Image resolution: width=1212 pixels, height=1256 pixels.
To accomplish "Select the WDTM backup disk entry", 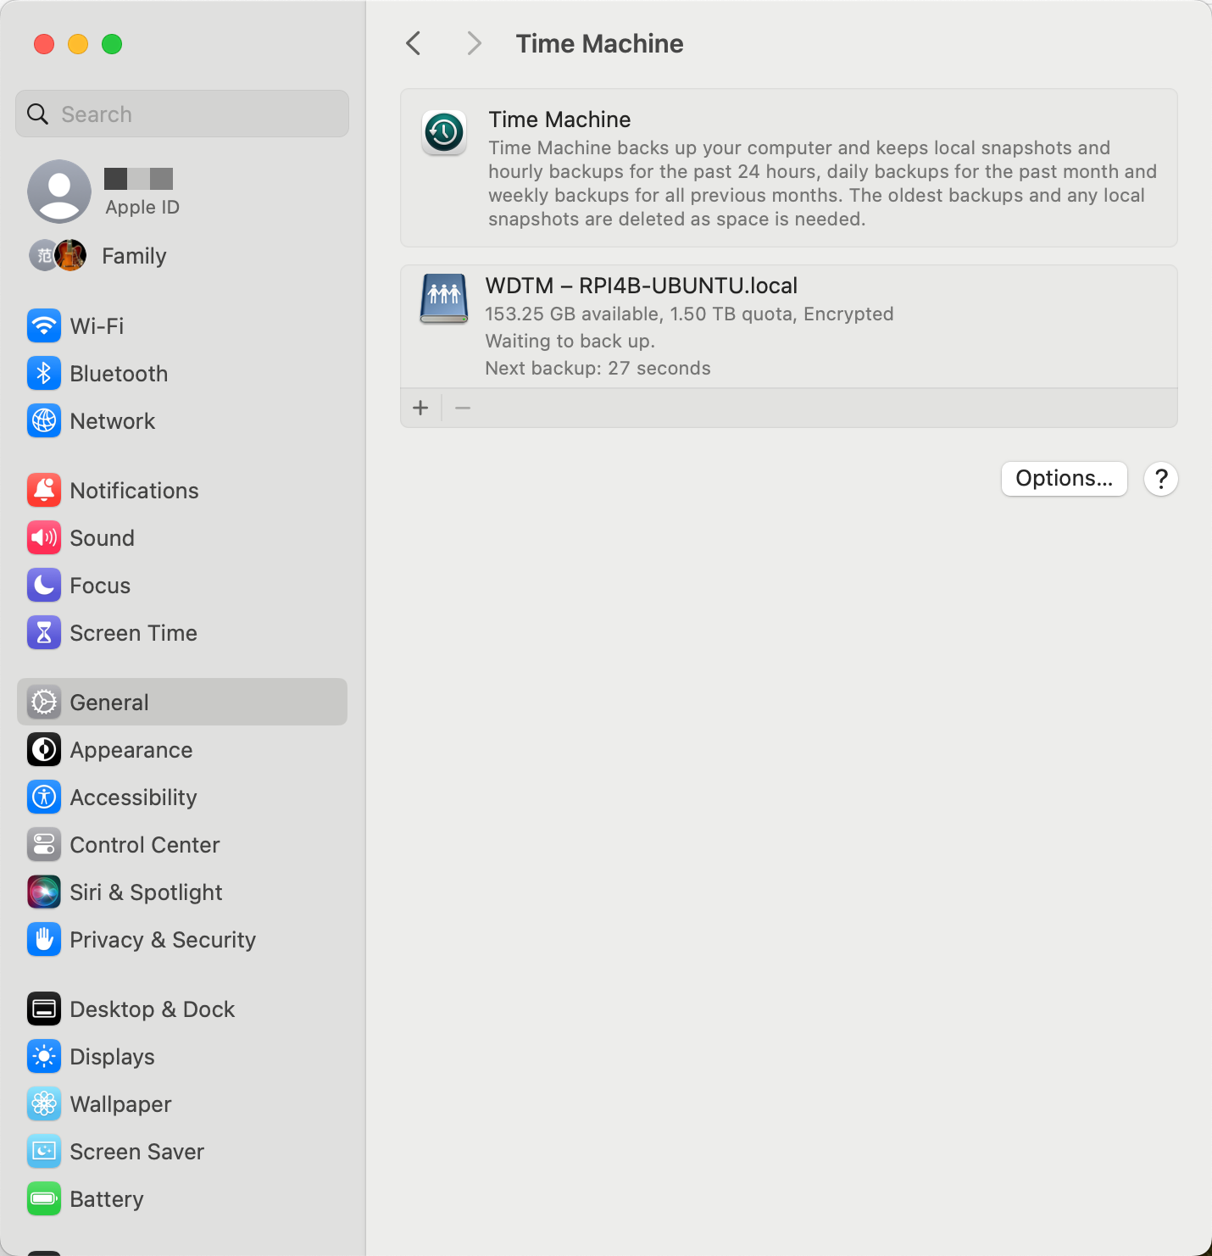I will pos(788,326).
